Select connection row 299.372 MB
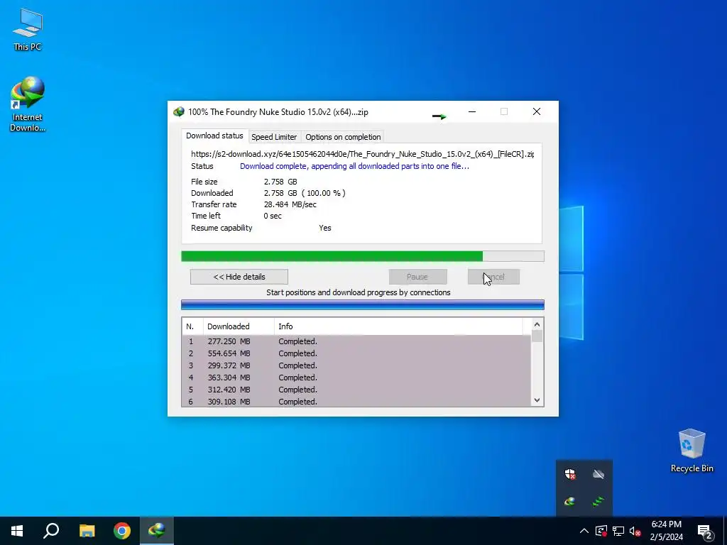The height and width of the screenshot is (545, 727). (x=356, y=365)
